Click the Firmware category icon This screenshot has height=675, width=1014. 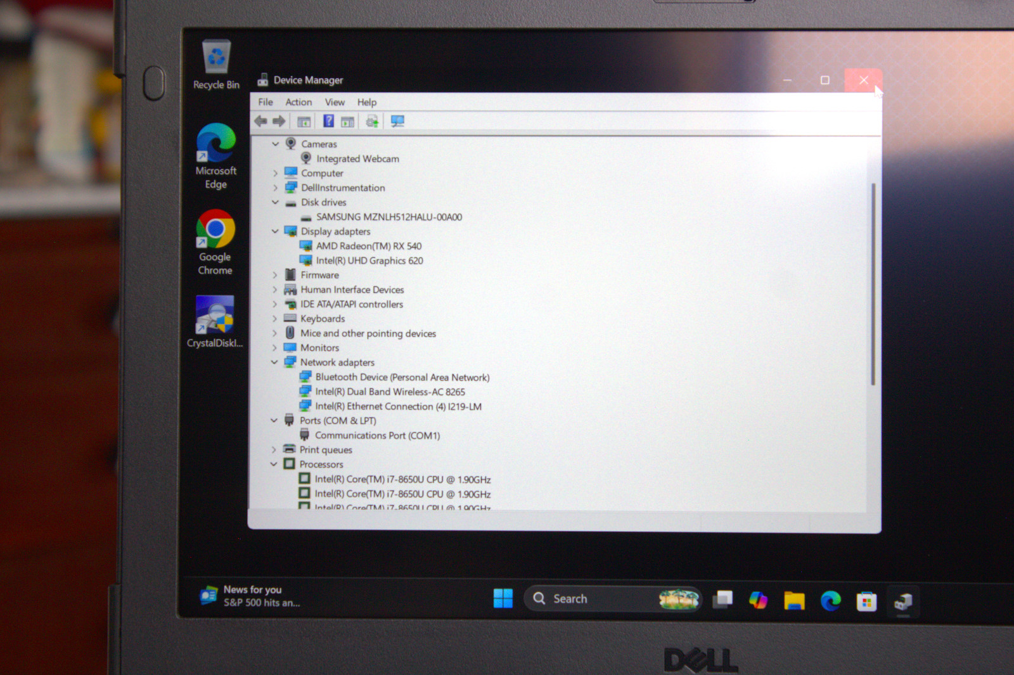[x=290, y=274]
